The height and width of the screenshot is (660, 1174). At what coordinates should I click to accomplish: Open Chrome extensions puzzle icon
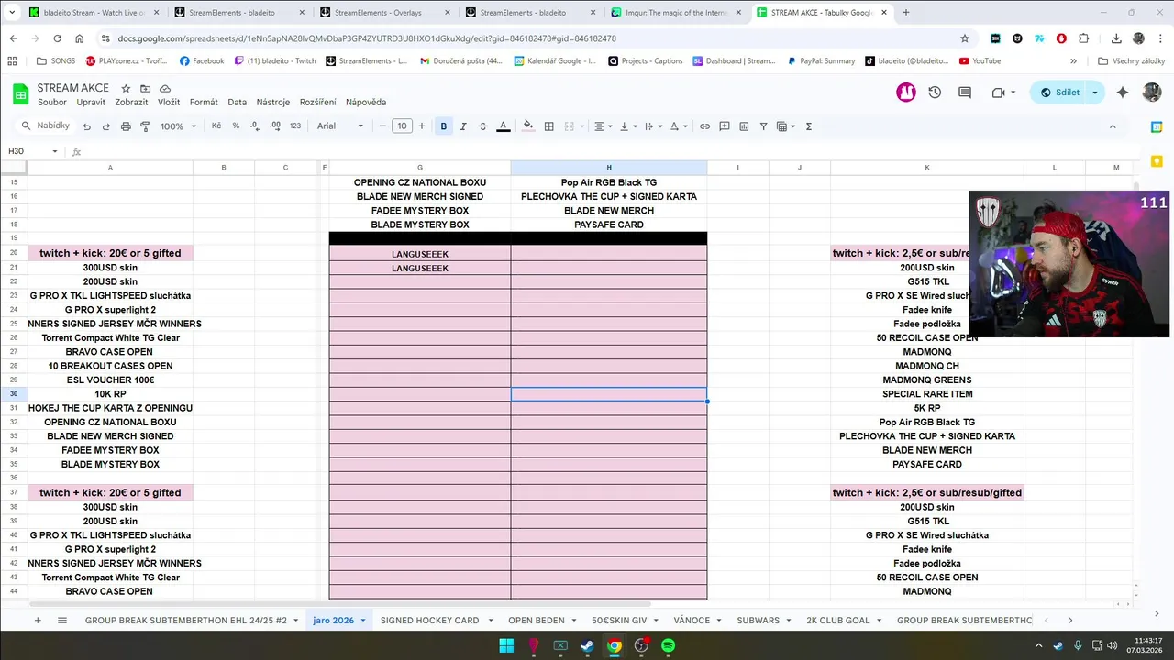point(1084,38)
